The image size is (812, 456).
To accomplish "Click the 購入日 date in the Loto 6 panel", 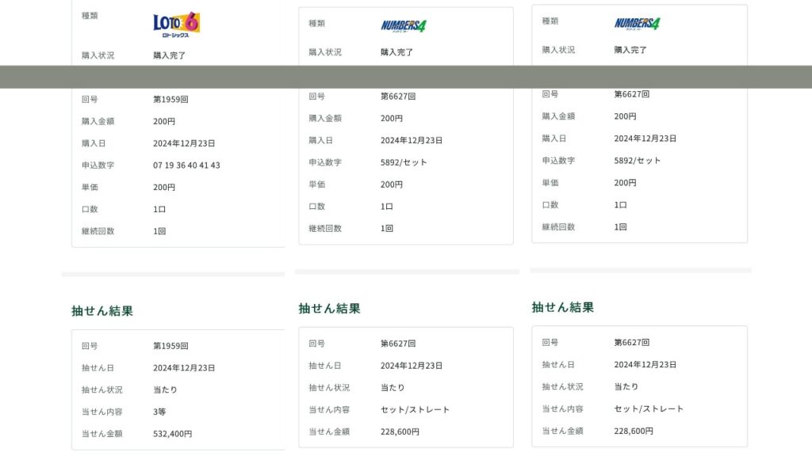I will 184,143.
